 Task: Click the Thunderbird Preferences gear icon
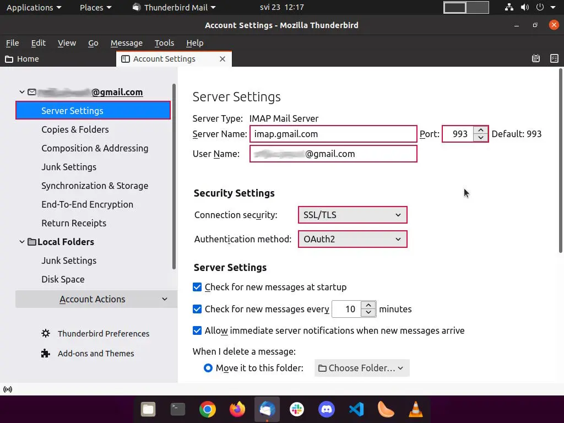(46, 334)
